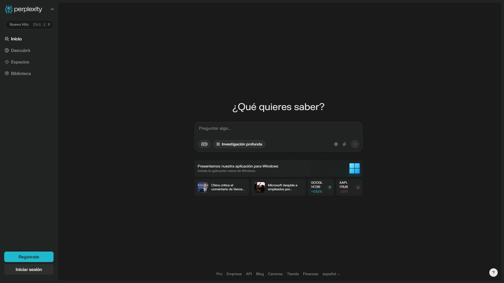
Task: Click the Inicio search icon
Action: pos(7,39)
